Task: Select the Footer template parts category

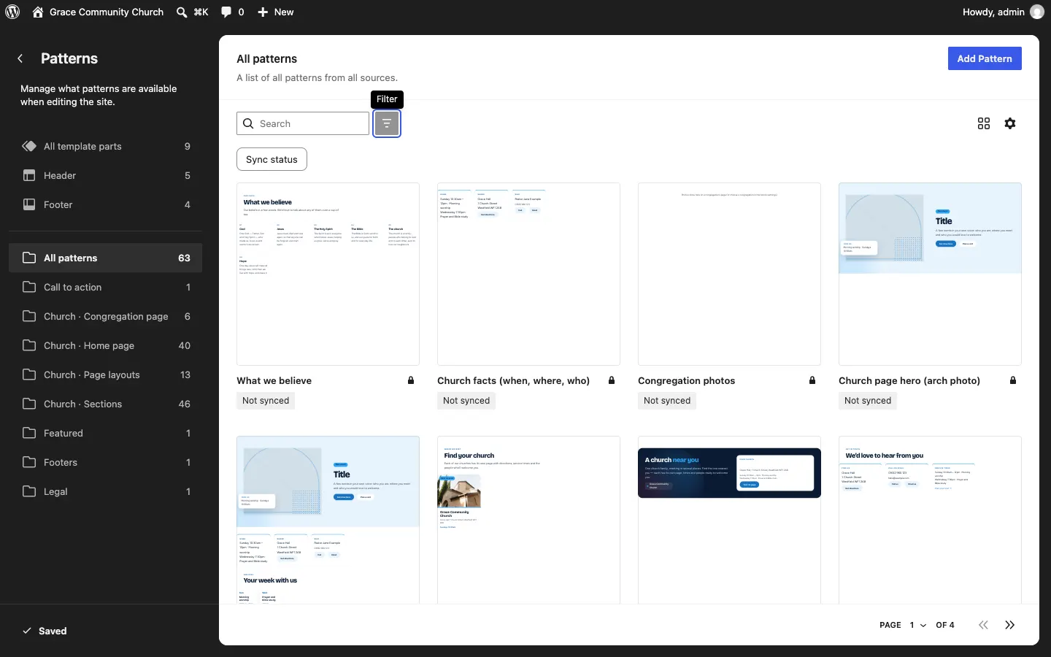Action: pos(106,204)
